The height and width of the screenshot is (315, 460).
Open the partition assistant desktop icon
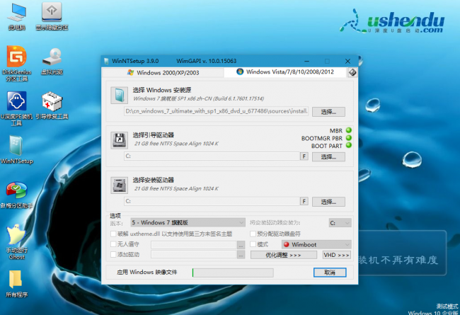tap(17, 195)
